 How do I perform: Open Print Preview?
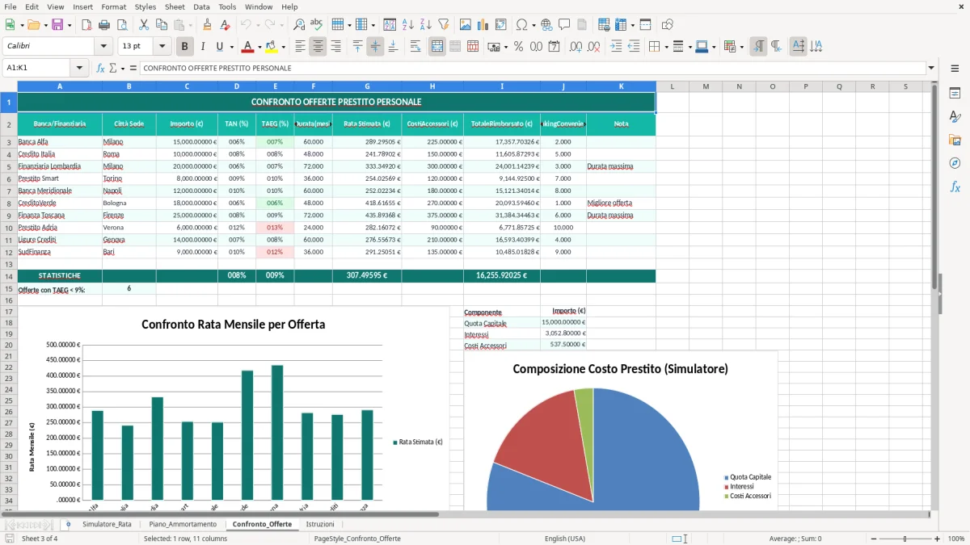coord(121,25)
